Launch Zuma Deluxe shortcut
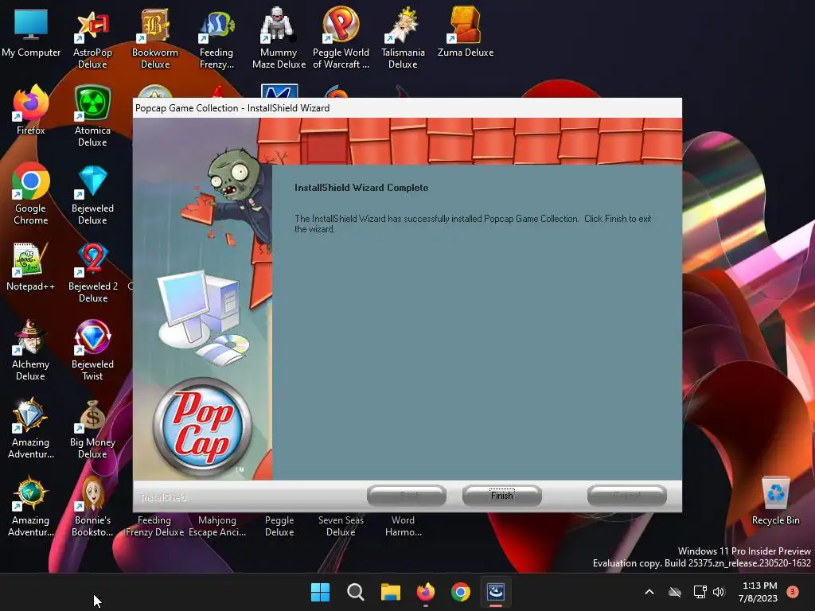This screenshot has height=611, width=815. [465, 33]
